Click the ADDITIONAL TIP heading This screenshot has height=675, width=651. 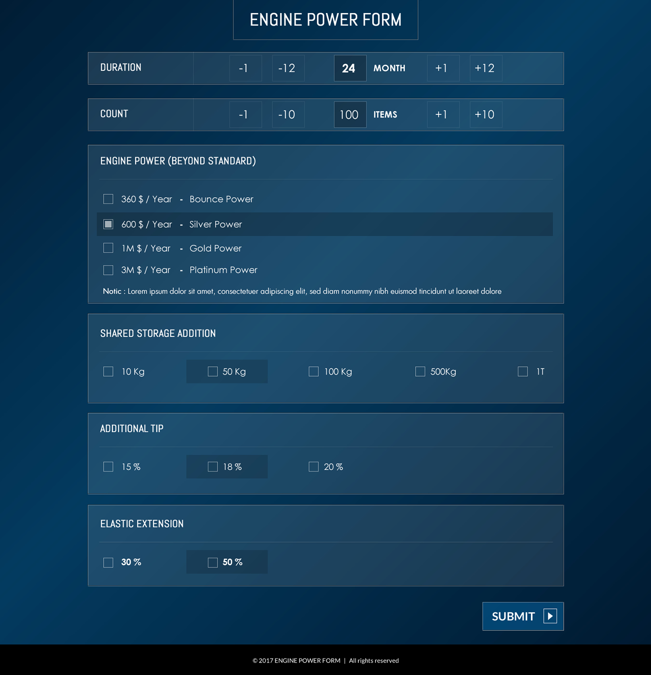coord(132,429)
